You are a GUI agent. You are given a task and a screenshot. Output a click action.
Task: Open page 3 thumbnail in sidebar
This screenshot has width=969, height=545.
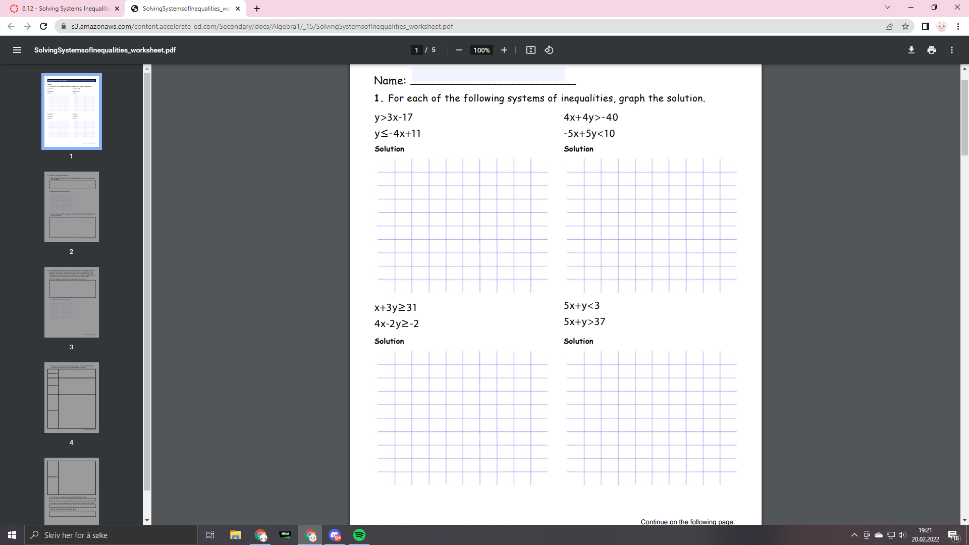tap(71, 302)
